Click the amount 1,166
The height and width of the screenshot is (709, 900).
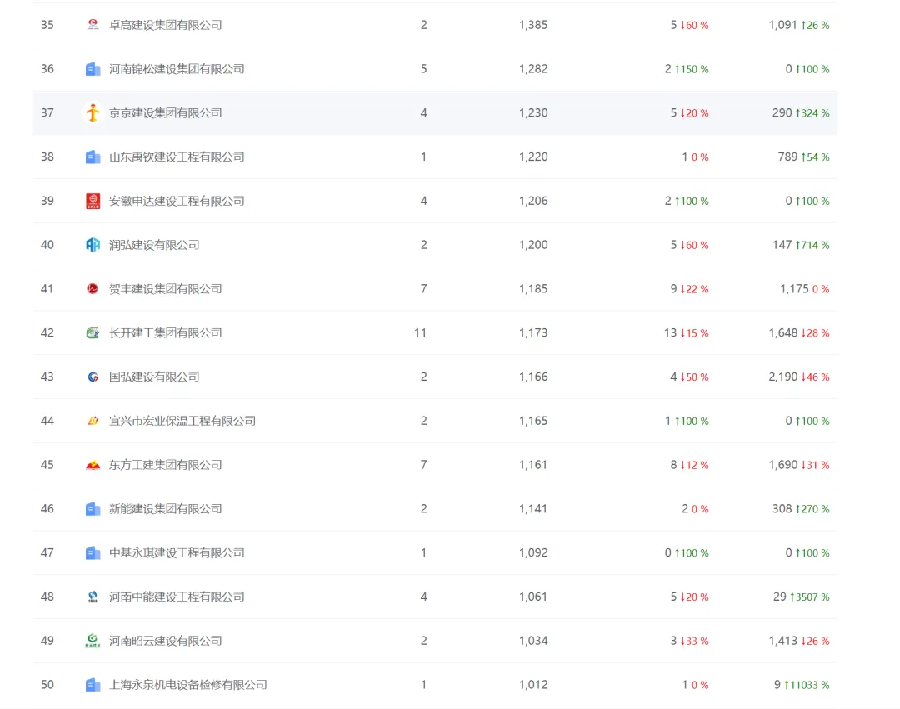point(533,377)
